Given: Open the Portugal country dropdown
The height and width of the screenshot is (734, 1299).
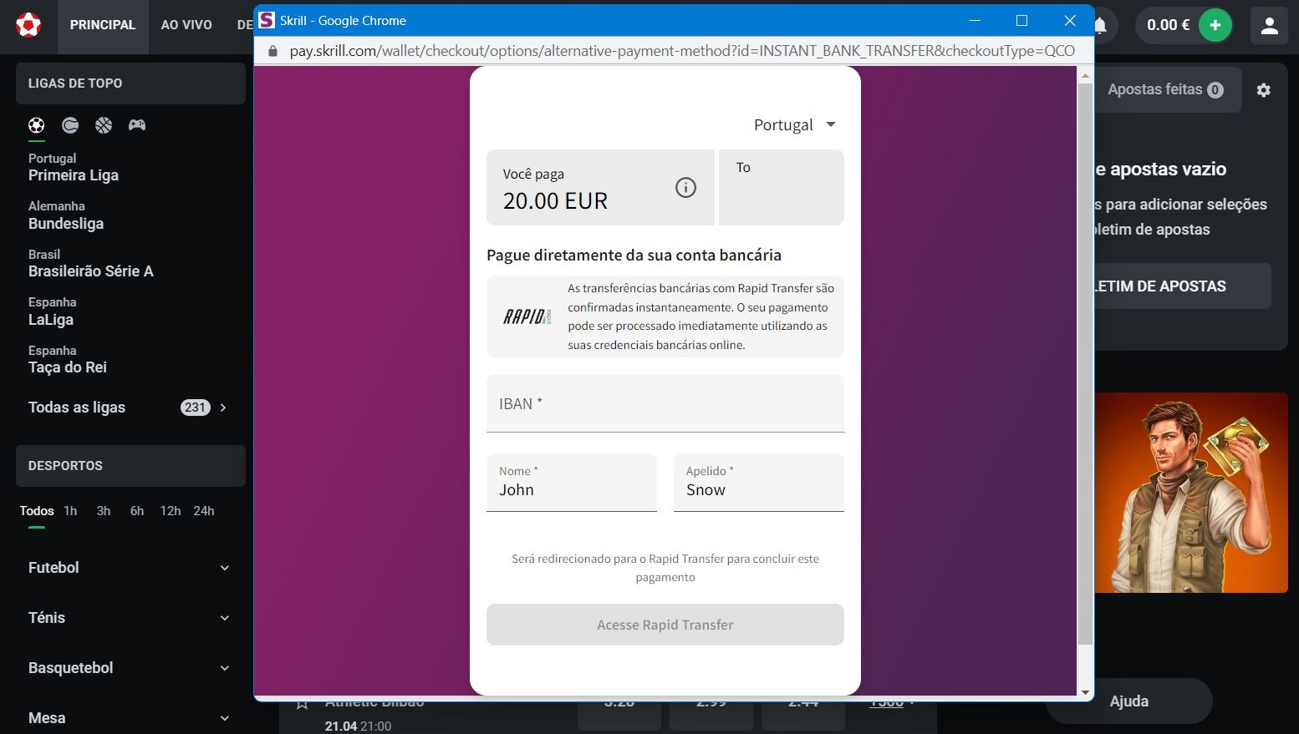Looking at the screenshot, I should (794, 125).
